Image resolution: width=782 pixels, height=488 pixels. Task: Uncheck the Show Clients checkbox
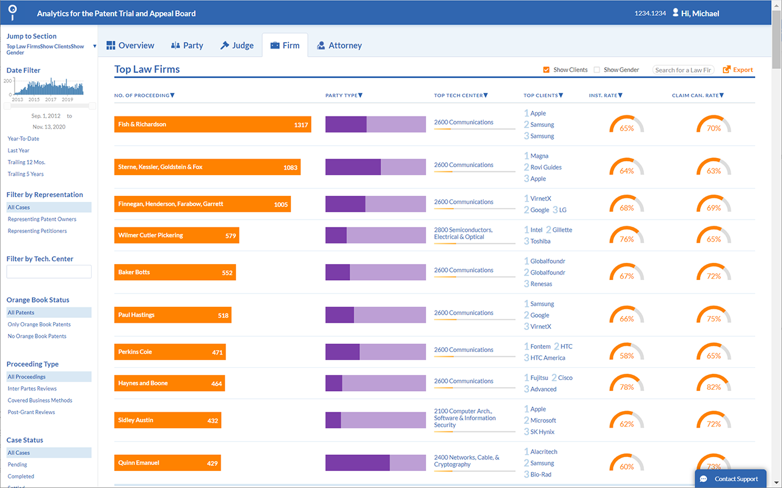click(546, 70)
